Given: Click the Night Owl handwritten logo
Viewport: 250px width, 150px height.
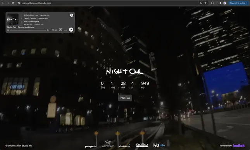Looking at the screenshot, I should coord(125,71).
